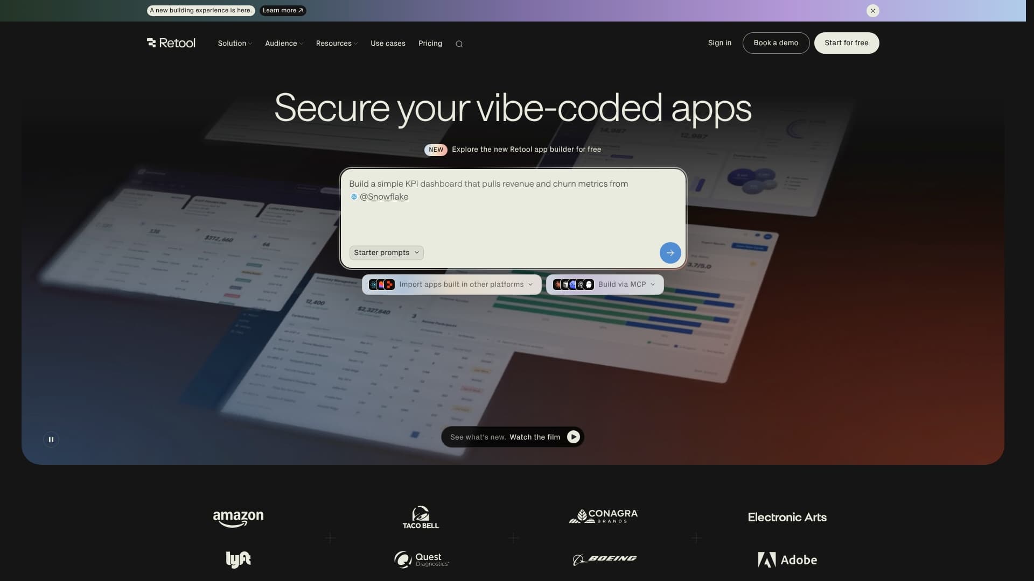Click the Snowflake icon in the prompt
The height and width of the screenshot is (581, 1034).
tap(354, 197)
